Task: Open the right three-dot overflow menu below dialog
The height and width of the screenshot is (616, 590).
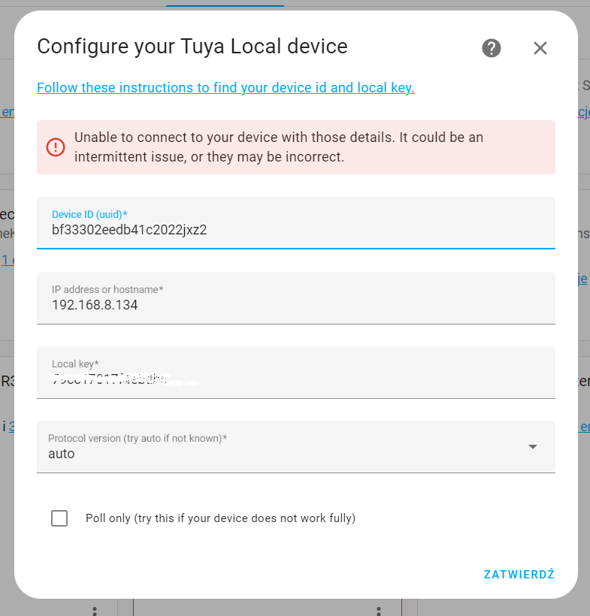Action: click(378, 611)
